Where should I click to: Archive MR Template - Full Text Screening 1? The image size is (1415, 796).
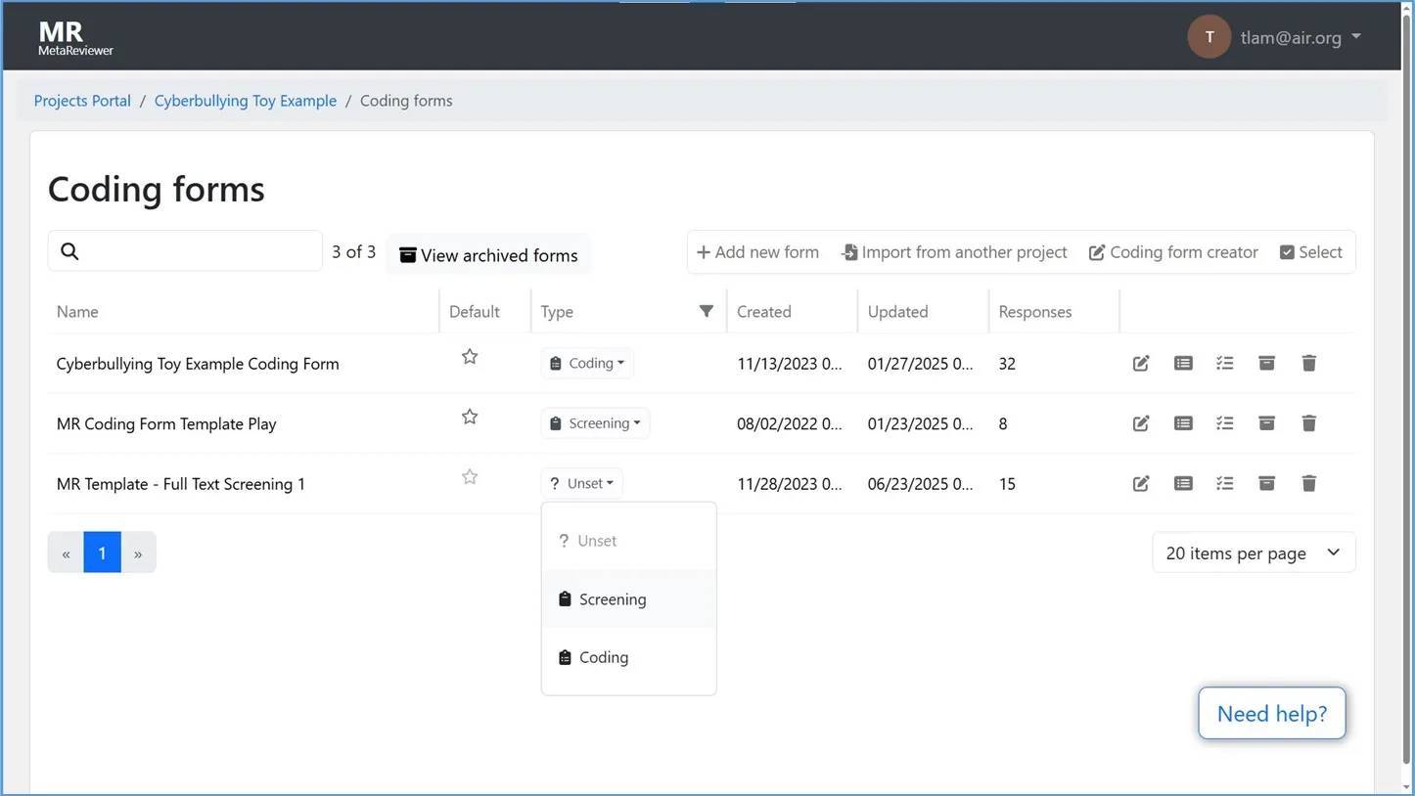(x=1267, y=484)
